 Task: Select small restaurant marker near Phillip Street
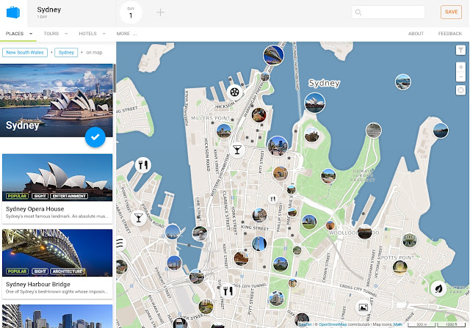pyautogui.click(x=272, y=199)
